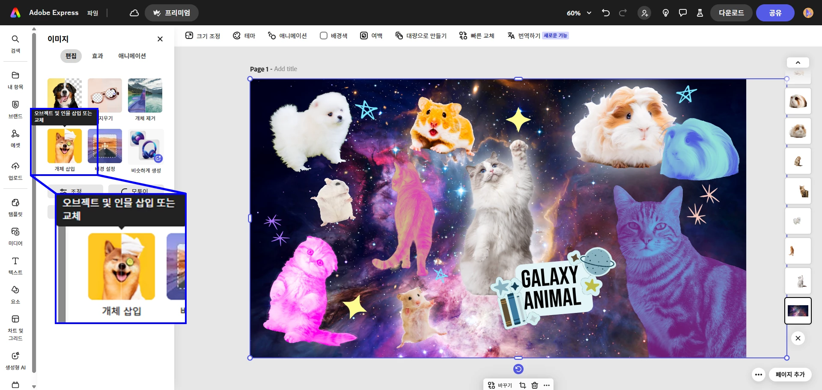The image size is (822, 390).
Task: Delete the selected image with trash icon
Action: (x=535, y=385)
